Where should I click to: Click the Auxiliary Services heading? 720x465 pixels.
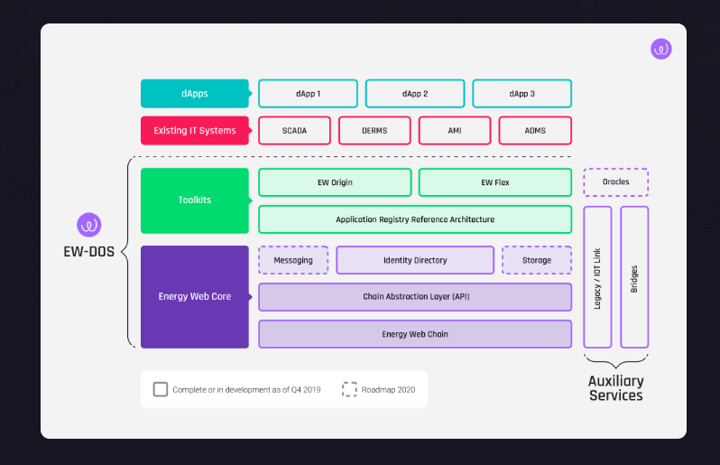tap(615, 388)
